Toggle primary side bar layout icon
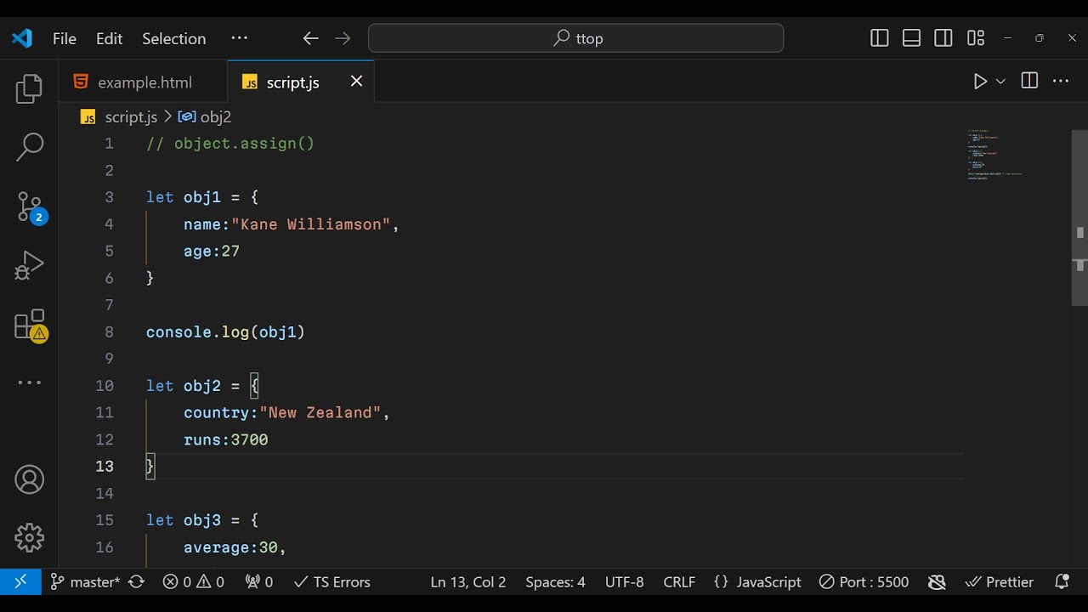 click(x=880, y=38)
